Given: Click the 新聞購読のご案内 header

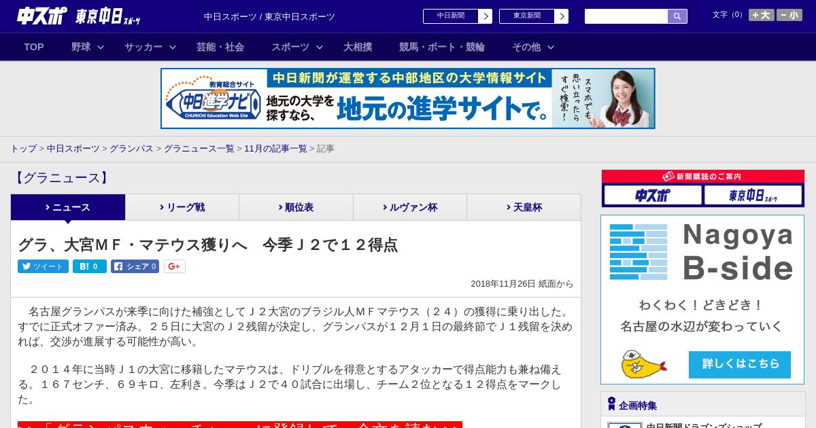Looking at the screenshot, I should pos(703,176).
